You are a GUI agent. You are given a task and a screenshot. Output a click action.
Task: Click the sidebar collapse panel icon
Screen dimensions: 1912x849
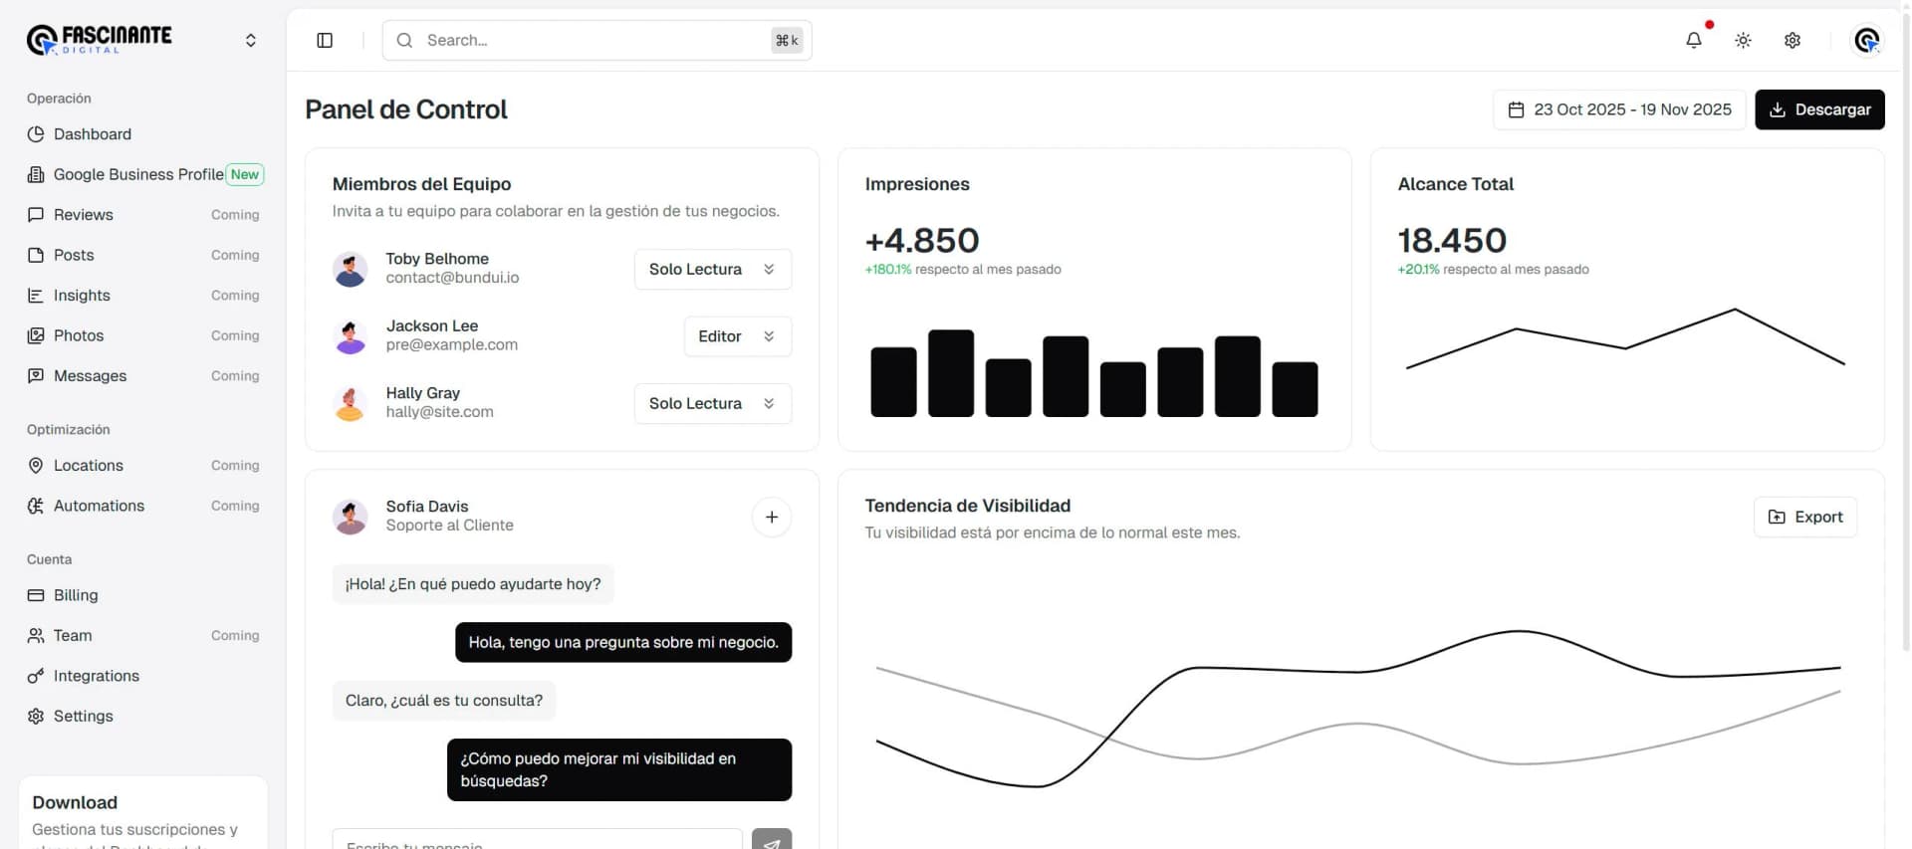tap(325, 41)
